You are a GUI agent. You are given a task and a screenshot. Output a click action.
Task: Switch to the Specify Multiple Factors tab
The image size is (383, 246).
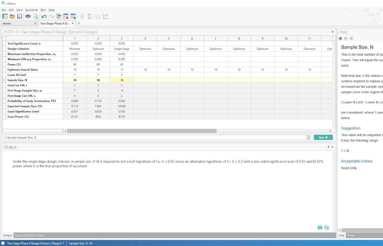29,235
